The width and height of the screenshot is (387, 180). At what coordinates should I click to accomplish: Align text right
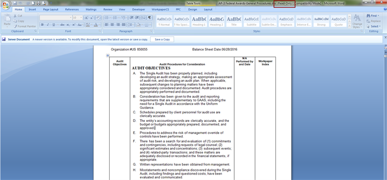[118, 25]
